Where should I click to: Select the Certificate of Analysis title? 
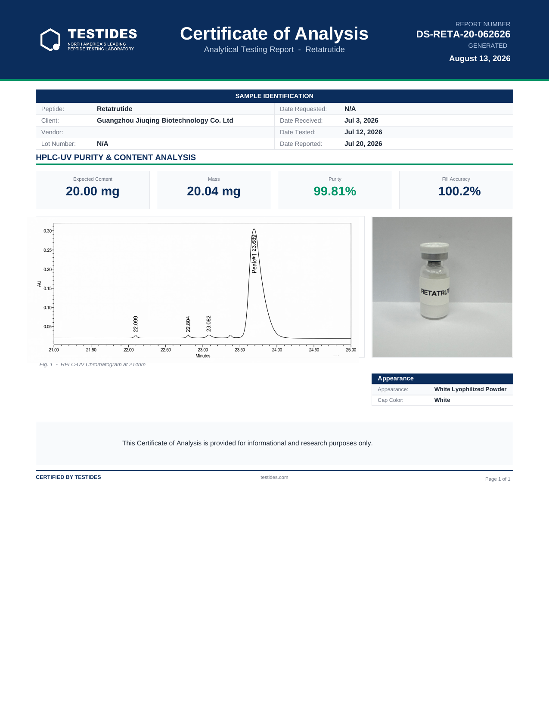tap(274, 34)
